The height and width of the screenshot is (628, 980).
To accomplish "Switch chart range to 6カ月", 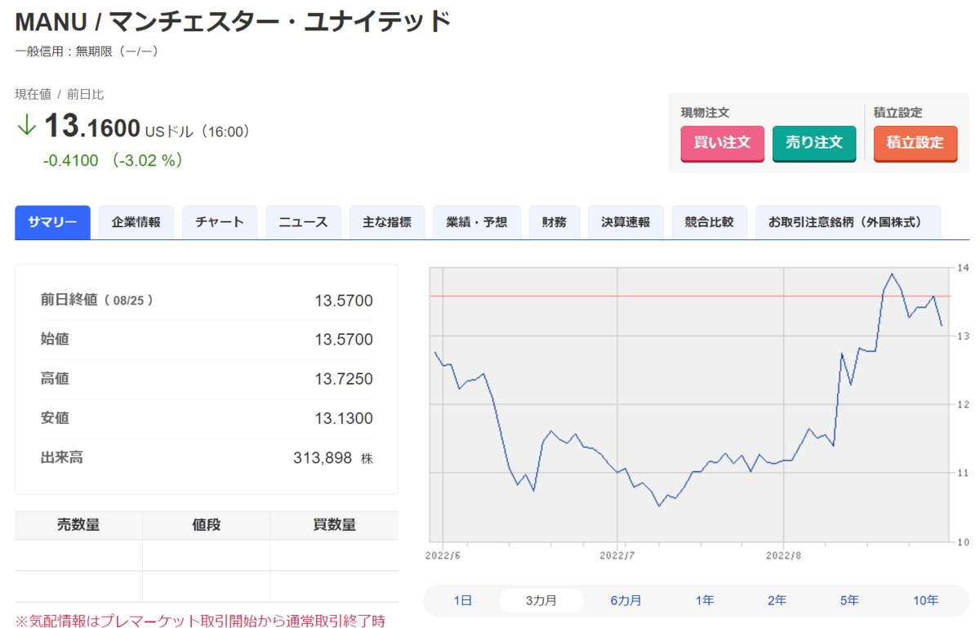I will [x=626, y=600].
